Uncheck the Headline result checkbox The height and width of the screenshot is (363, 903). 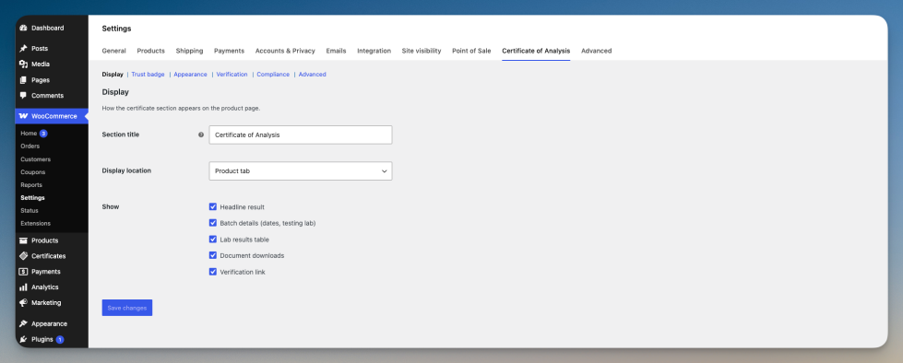(213, 206)
